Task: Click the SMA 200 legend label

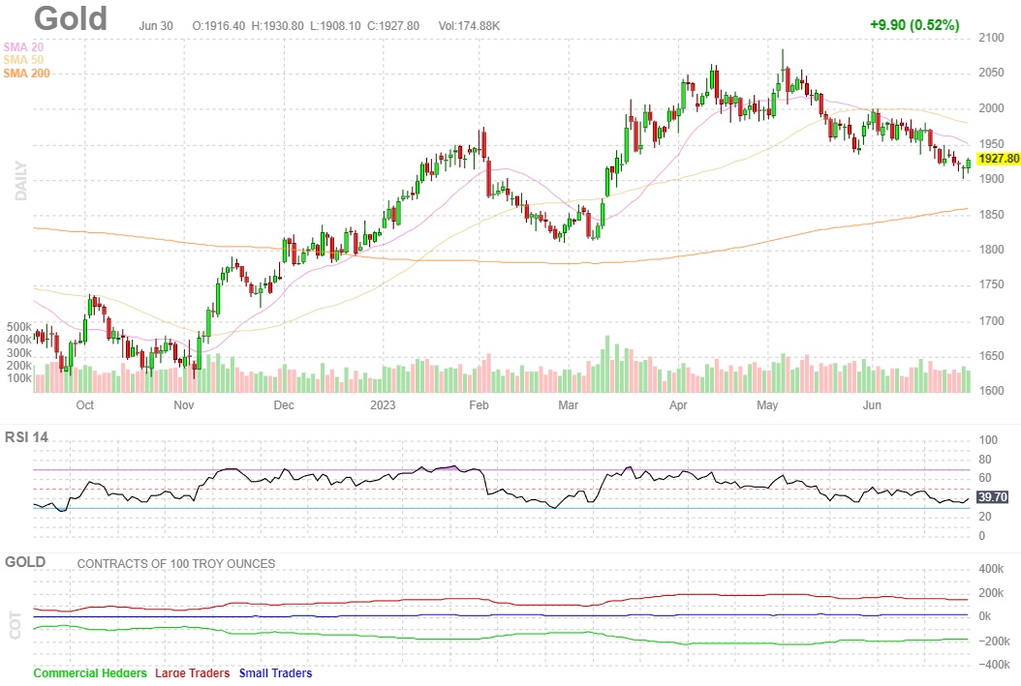Action: pyautogui.click(x=27, y=74)
